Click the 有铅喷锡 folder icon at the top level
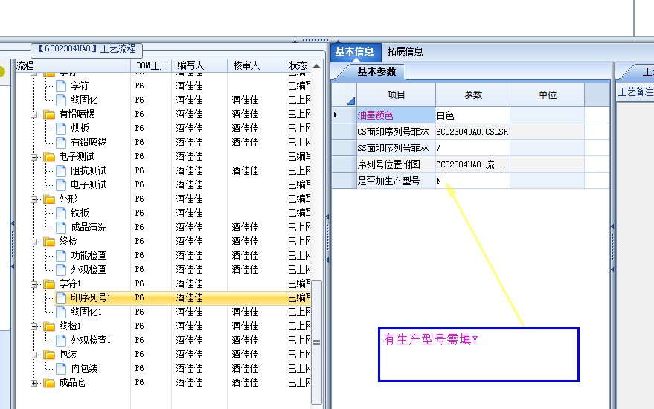The width and height of the screenshot is (654, 409). (49, 115)
